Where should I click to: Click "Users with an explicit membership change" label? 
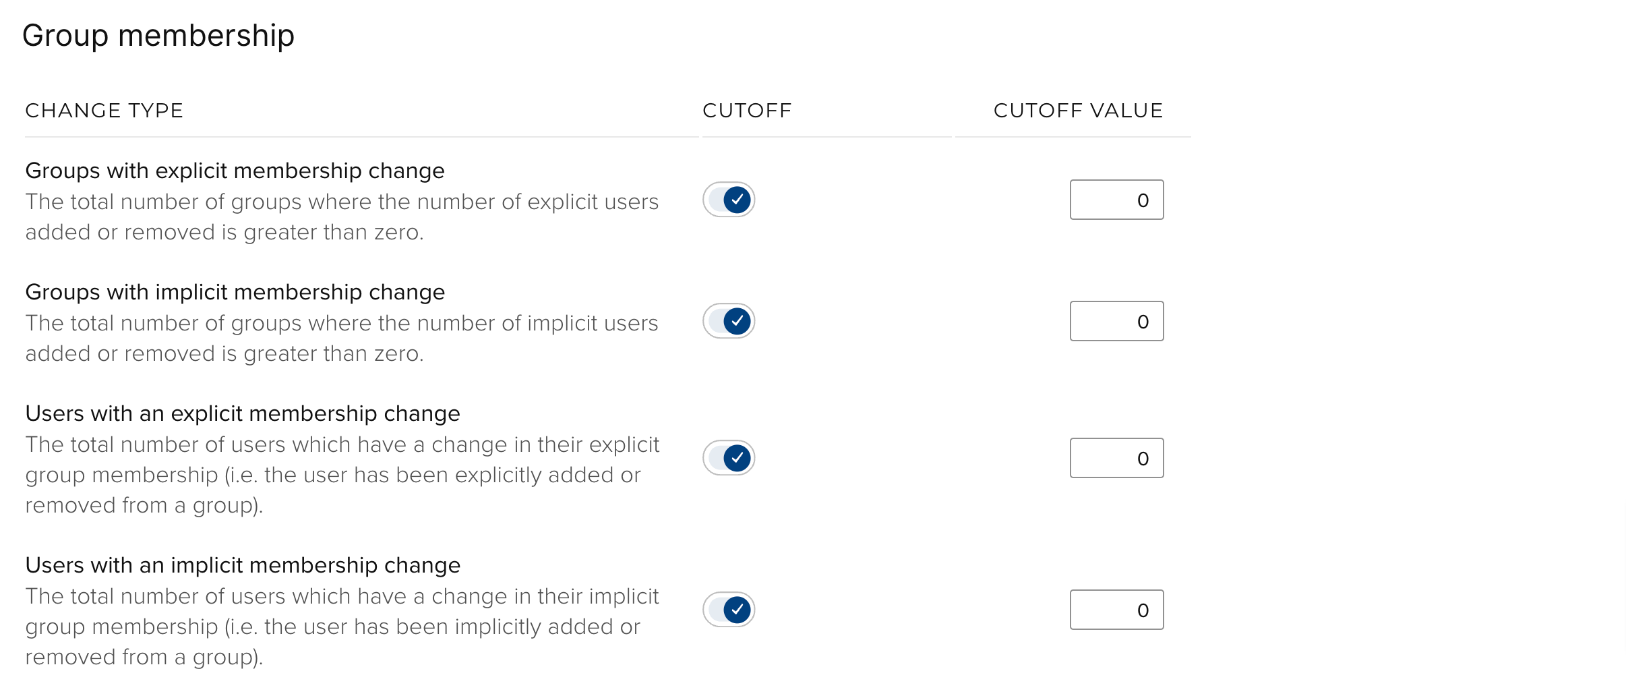tap(243, 413)
